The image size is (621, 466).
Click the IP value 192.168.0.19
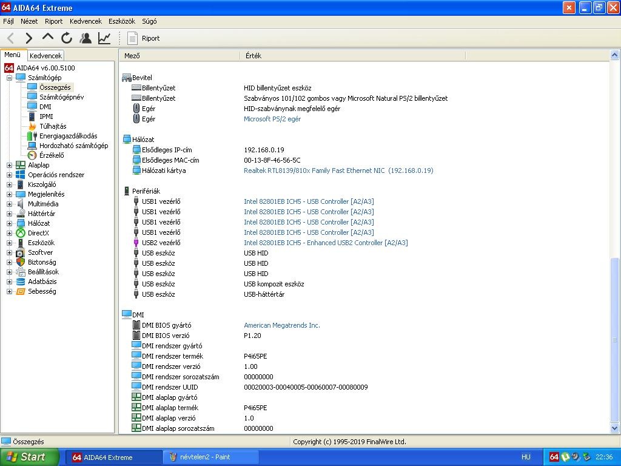[264, 150]
